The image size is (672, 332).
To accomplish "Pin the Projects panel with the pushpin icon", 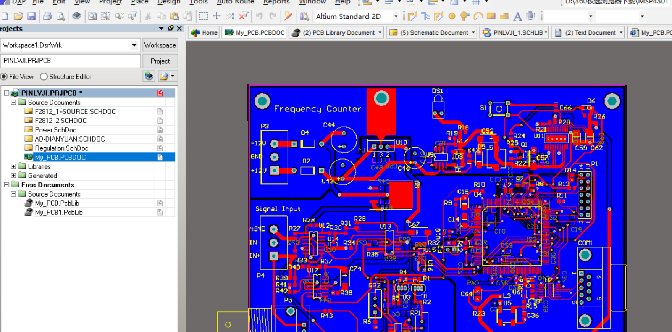I will (171, 28).
